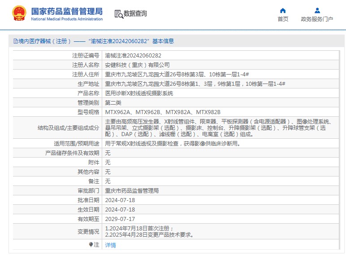This screenshot has width=346, height=256.
Task: Go to 首页 via its text label
Action: click(x=283, y=19)
